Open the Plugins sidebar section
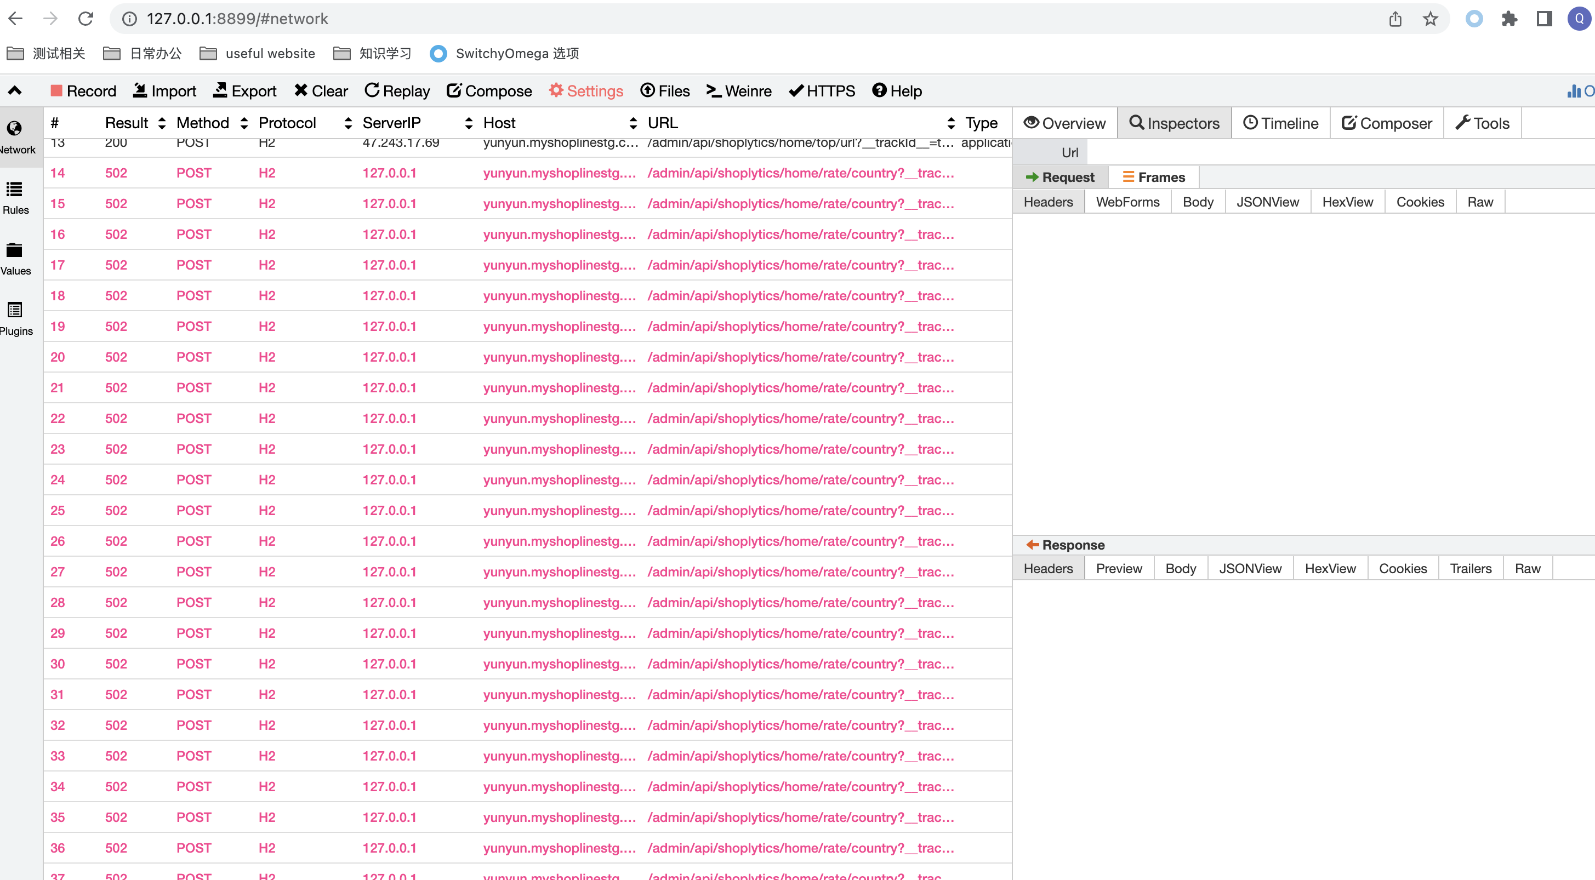 tap(15, 319)
